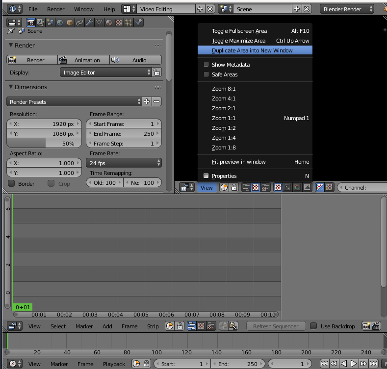Open the Modifiers wrench tab
Image resolution: width=387 pixels, height=369 pixels.
[89, 23]
